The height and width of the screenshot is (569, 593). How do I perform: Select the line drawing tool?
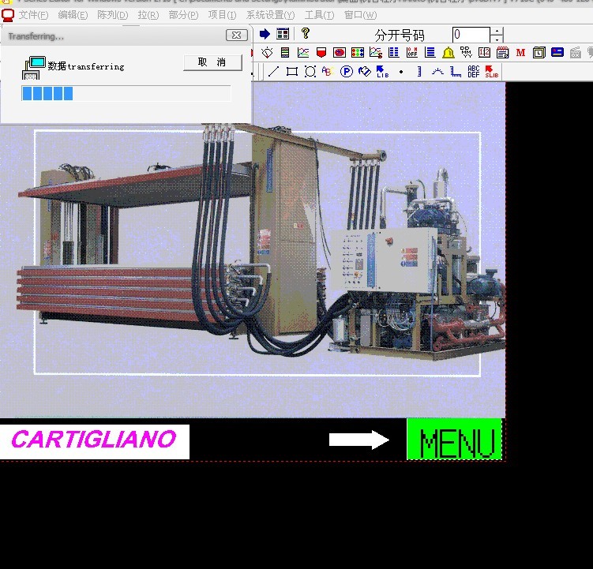coord(274,72)
